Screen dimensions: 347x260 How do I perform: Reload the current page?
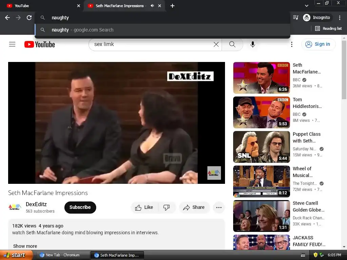click(x=29, y=18)
